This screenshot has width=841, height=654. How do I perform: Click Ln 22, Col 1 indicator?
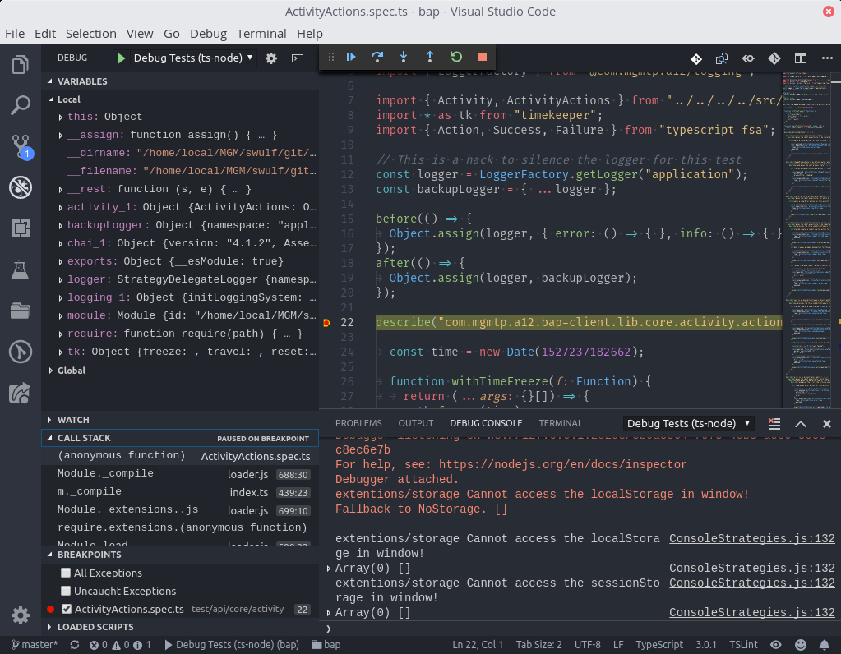point(478,644)
